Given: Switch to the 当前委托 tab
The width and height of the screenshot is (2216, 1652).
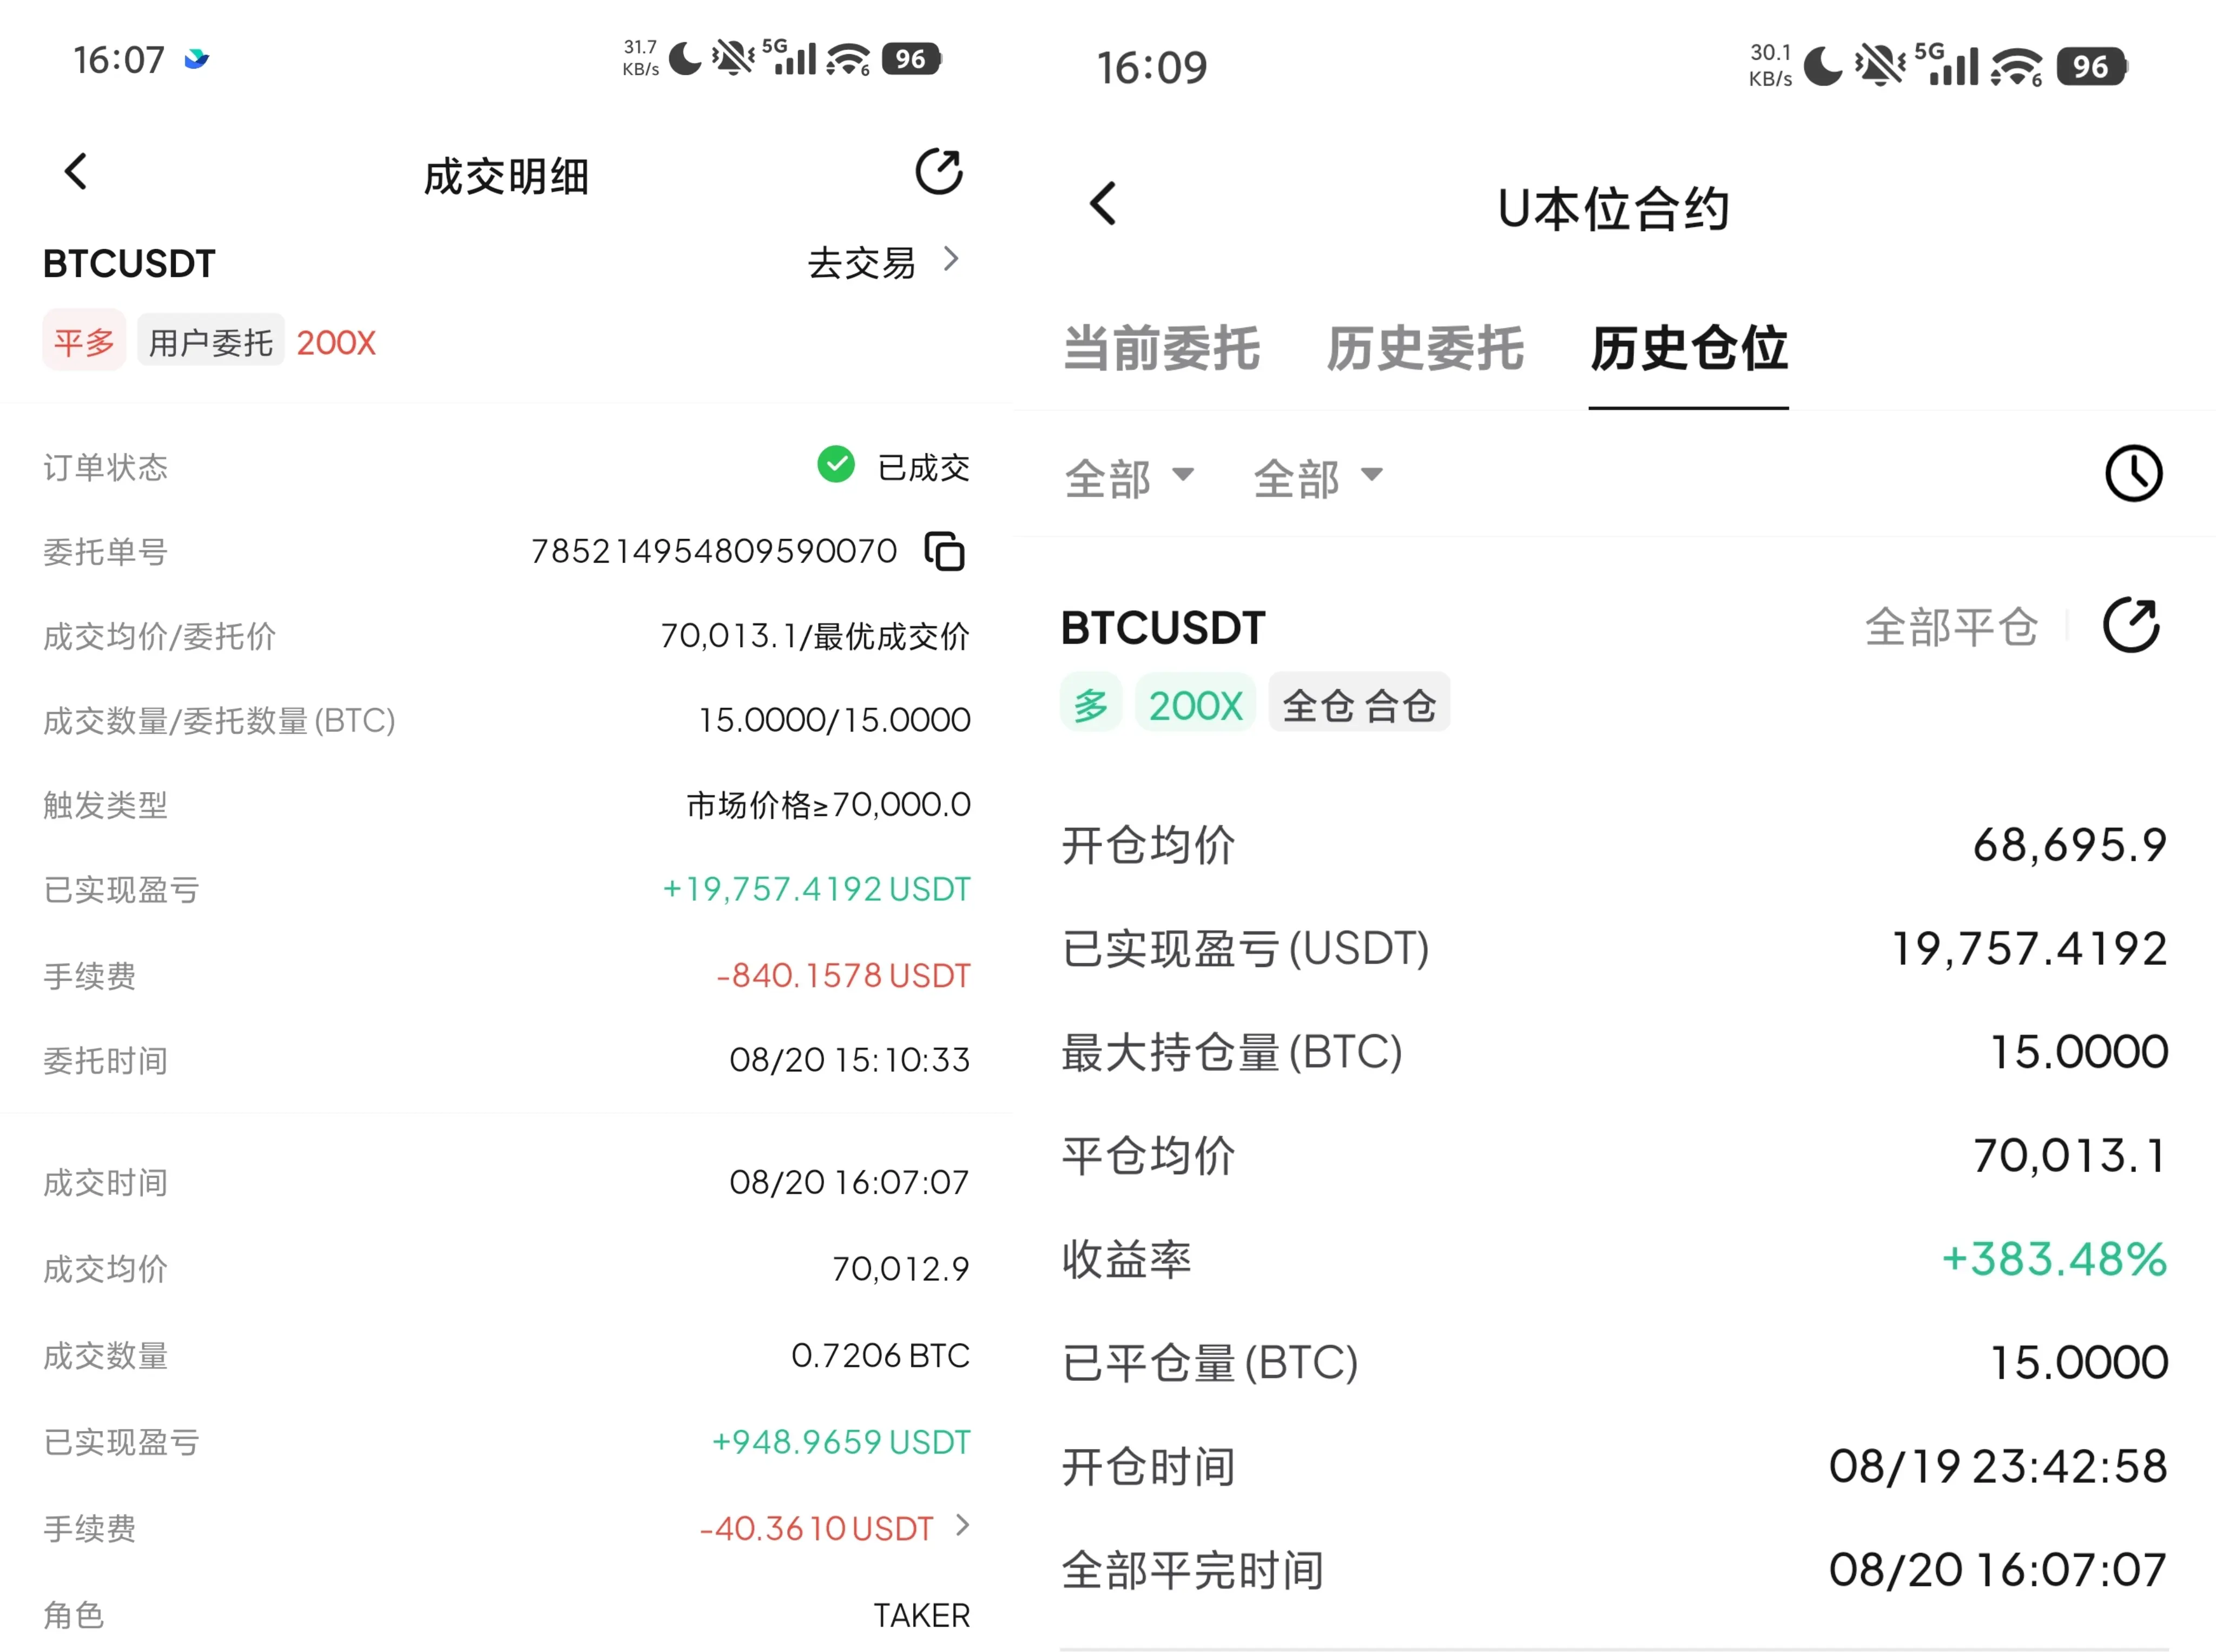Looking at the screenshot, I should [1162, 349].
